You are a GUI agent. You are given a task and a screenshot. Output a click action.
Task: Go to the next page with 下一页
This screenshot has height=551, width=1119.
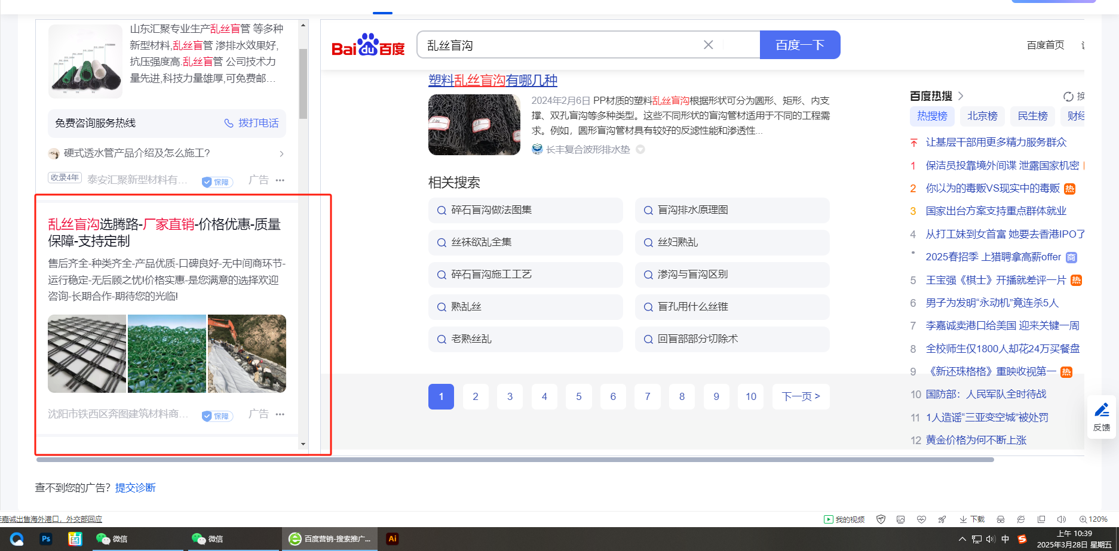[801, 396]
